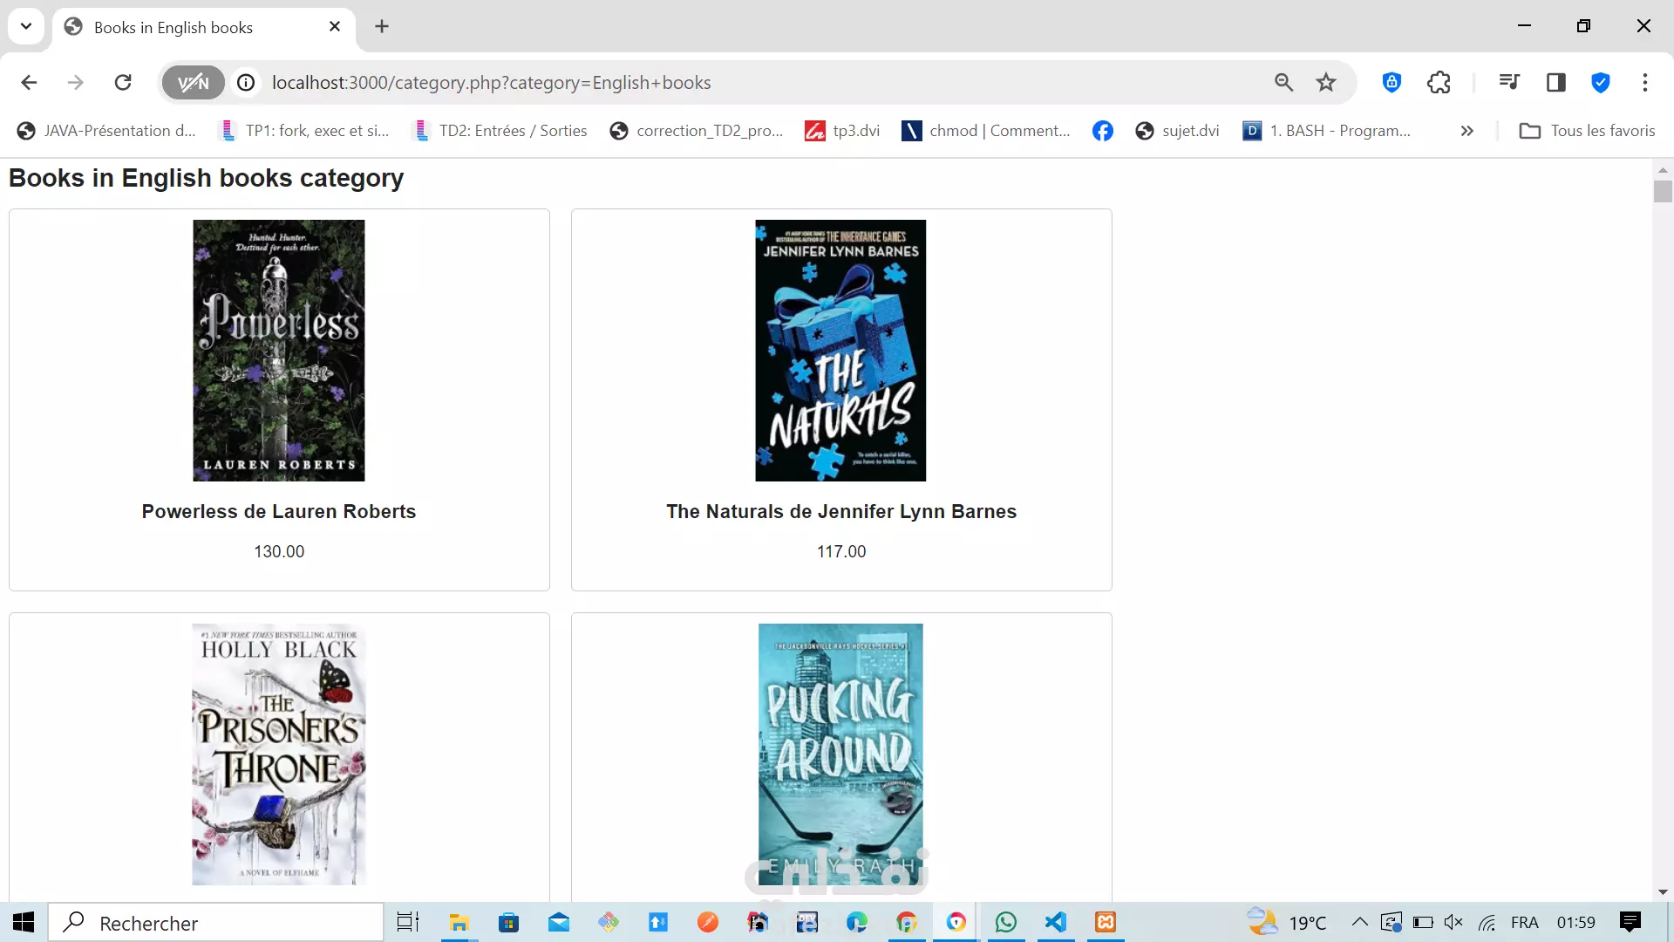Expand hidden bookmarks chevron
Image resolution: width=1674 pixels, height=942 pixels.
tap(1466, 131)
